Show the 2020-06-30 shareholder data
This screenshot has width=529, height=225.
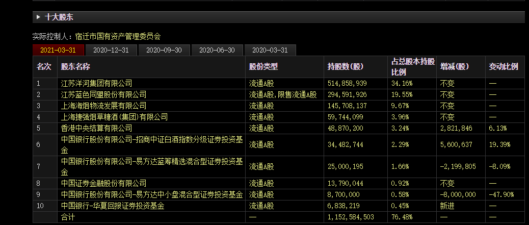217,50
